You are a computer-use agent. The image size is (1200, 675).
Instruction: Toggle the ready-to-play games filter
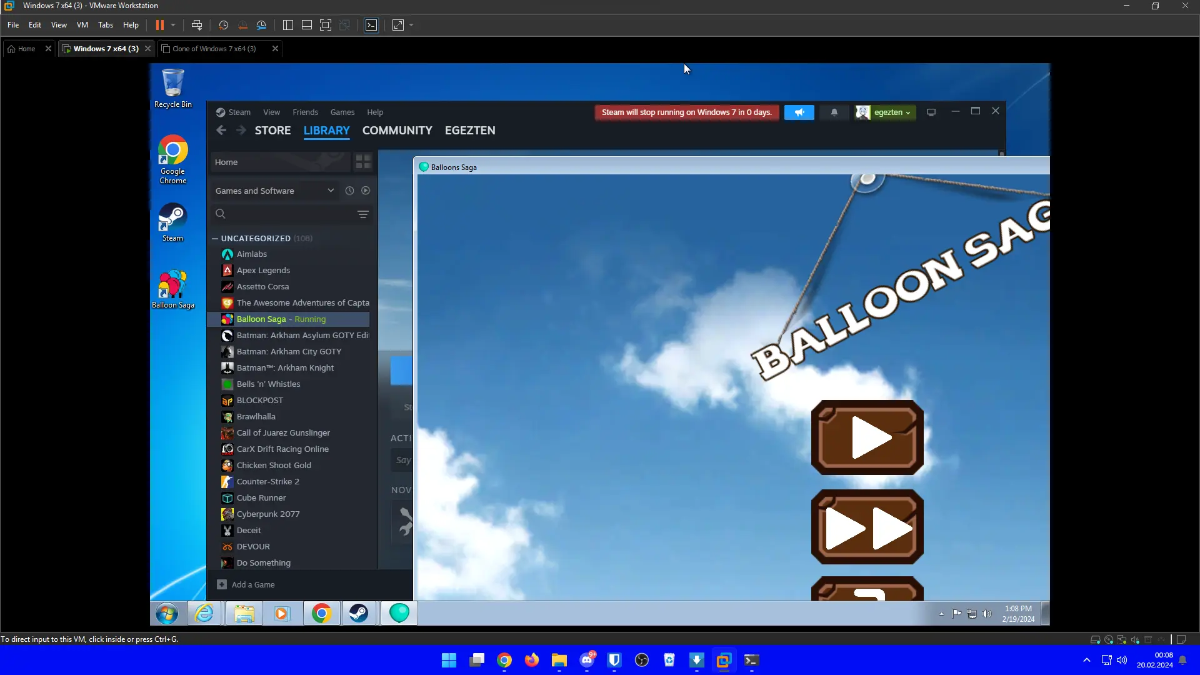point(366,191)
